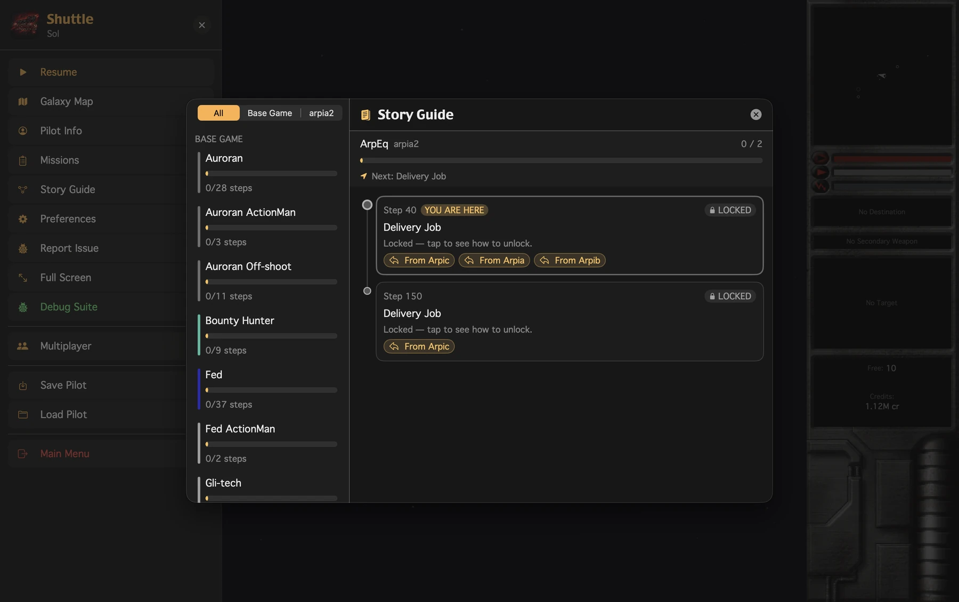
Task: Select the Fed ActionMan storyline
Action: click(267, 443)
